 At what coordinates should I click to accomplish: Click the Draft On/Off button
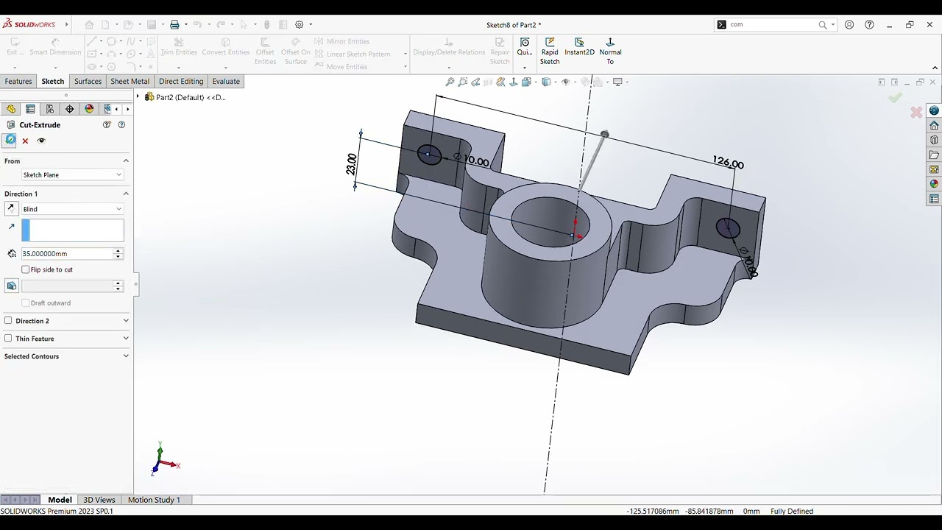pos(11,286)
